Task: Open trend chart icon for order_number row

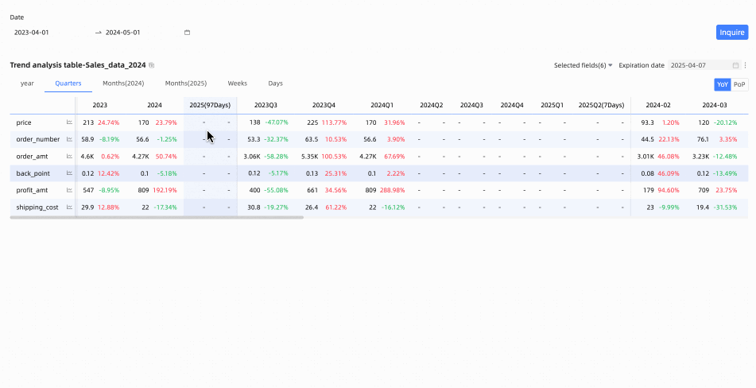Action: coord(69,139)
